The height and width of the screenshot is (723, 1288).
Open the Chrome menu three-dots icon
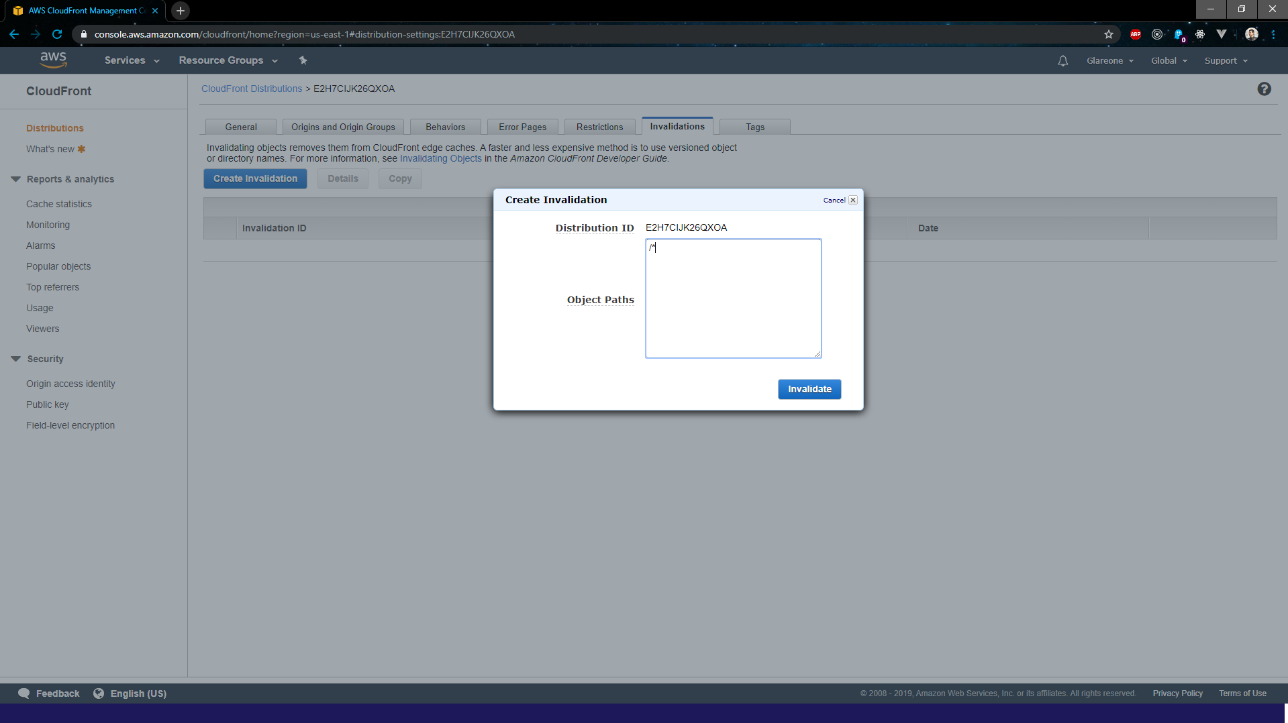click(1273, 34)
